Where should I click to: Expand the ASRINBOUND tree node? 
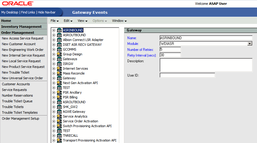point(54,30)
